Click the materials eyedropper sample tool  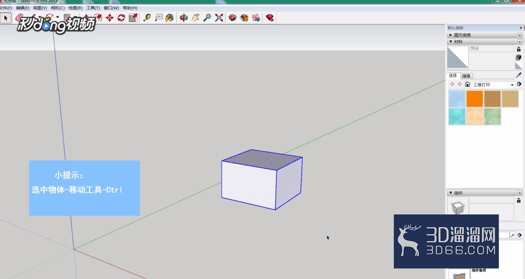(519, 75)
